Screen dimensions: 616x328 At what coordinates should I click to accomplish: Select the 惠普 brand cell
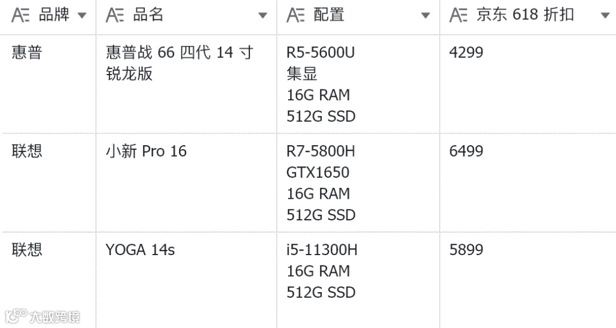[x=27, y=53]
